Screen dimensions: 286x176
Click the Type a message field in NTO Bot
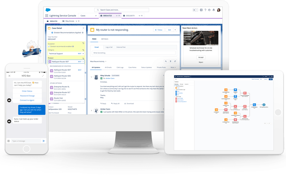(x=26, y=141)
